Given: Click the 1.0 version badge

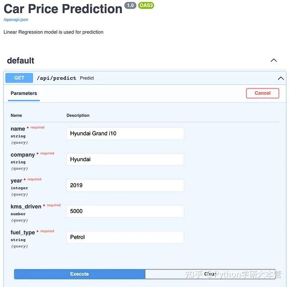Looking at the screenshot, I should pos(130,5).
